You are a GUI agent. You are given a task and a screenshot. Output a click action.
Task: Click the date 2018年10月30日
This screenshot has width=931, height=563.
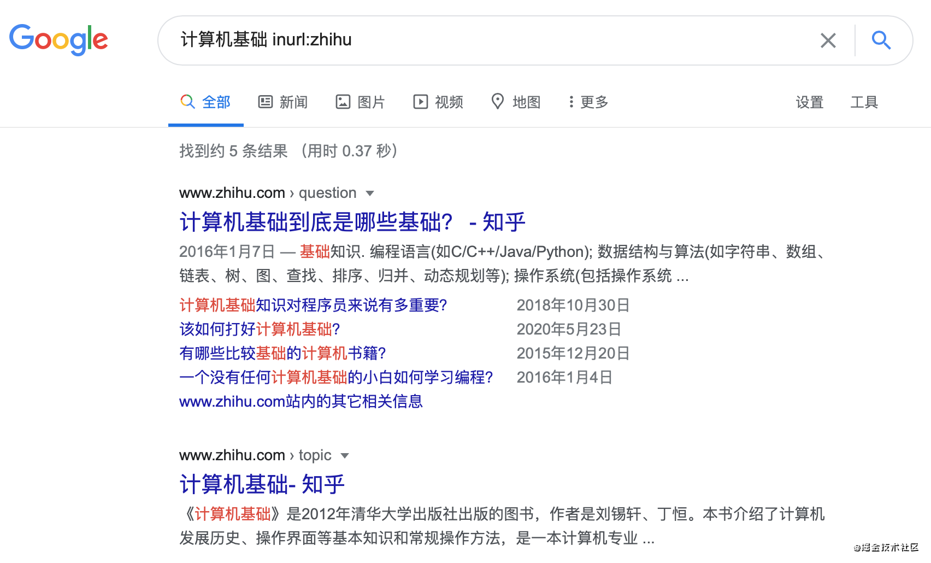pos(573,305)
